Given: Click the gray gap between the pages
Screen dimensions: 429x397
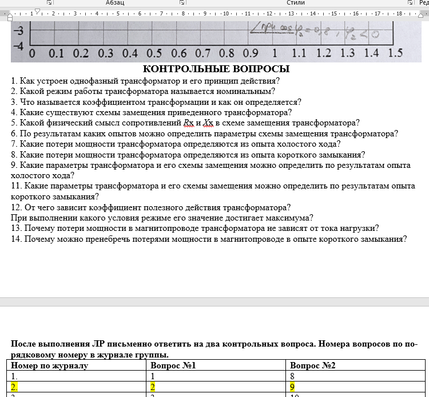Looking at the screenshot, I should point(214,301).
